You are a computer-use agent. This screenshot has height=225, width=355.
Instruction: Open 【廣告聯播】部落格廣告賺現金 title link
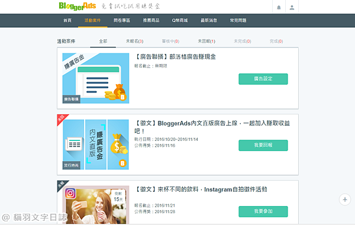click(x=175, y=57)
